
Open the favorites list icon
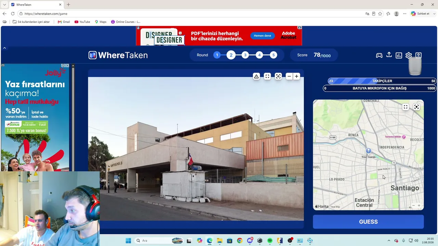click(388, 14)
